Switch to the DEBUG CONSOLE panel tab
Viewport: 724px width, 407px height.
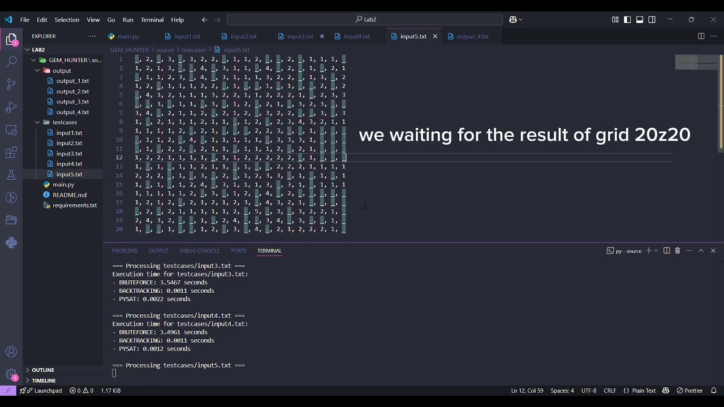coord(200,250)
